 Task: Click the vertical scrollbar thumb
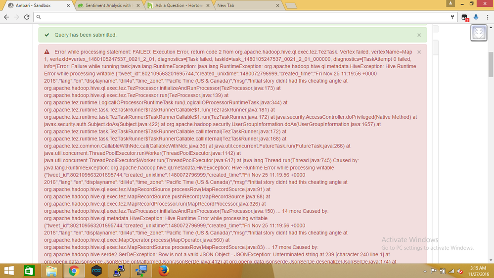(491, 64)
